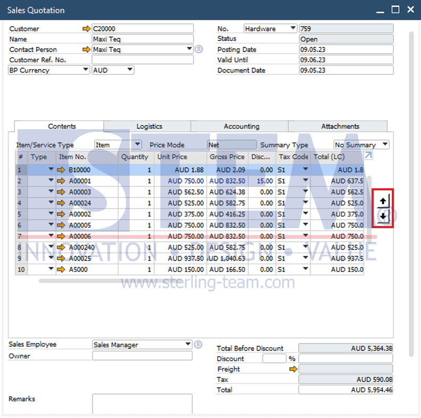The image size is (421, 418).
Task: Move row up with up arrow
Action: coord(383,202)
